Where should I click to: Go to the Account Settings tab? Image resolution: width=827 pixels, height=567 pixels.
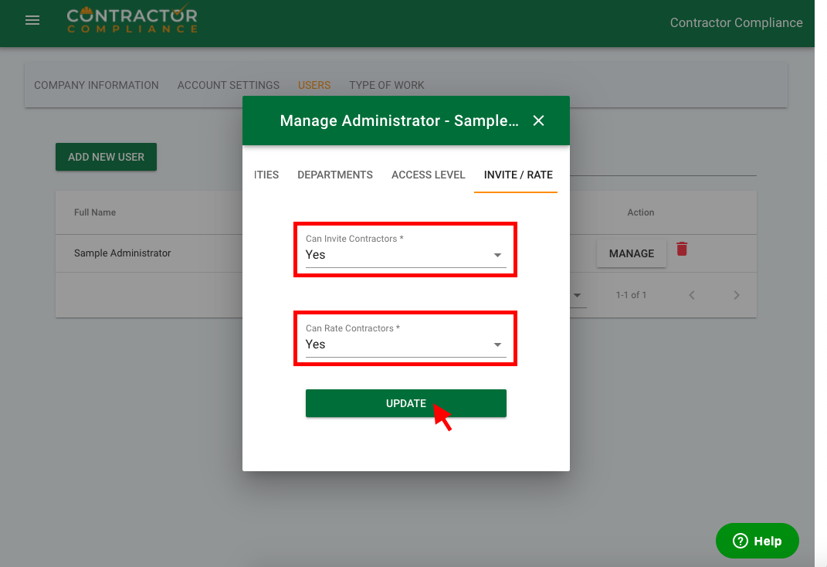[229, 85]
